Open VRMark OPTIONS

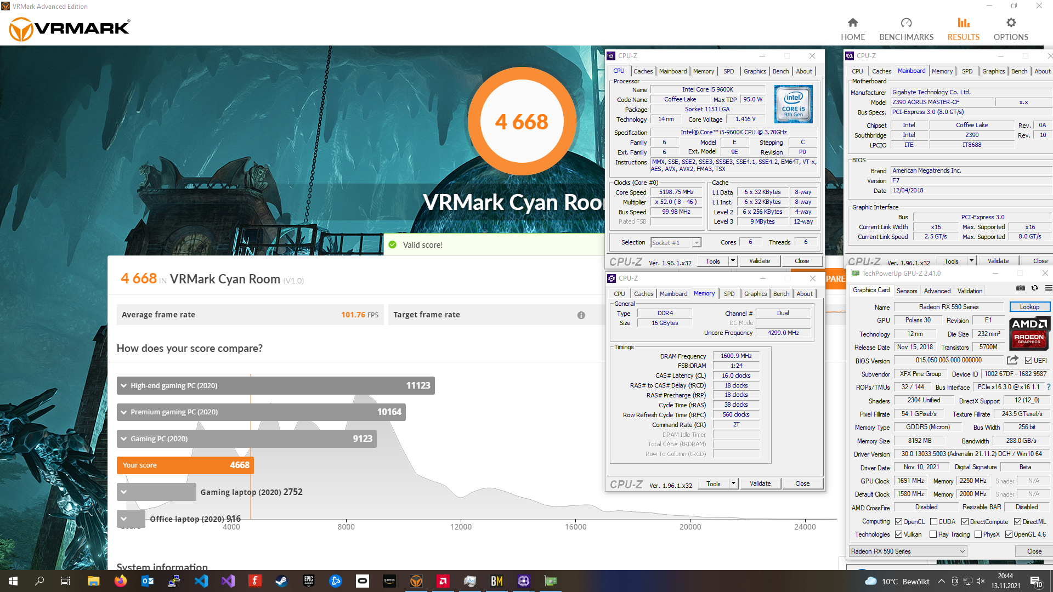1011,30
